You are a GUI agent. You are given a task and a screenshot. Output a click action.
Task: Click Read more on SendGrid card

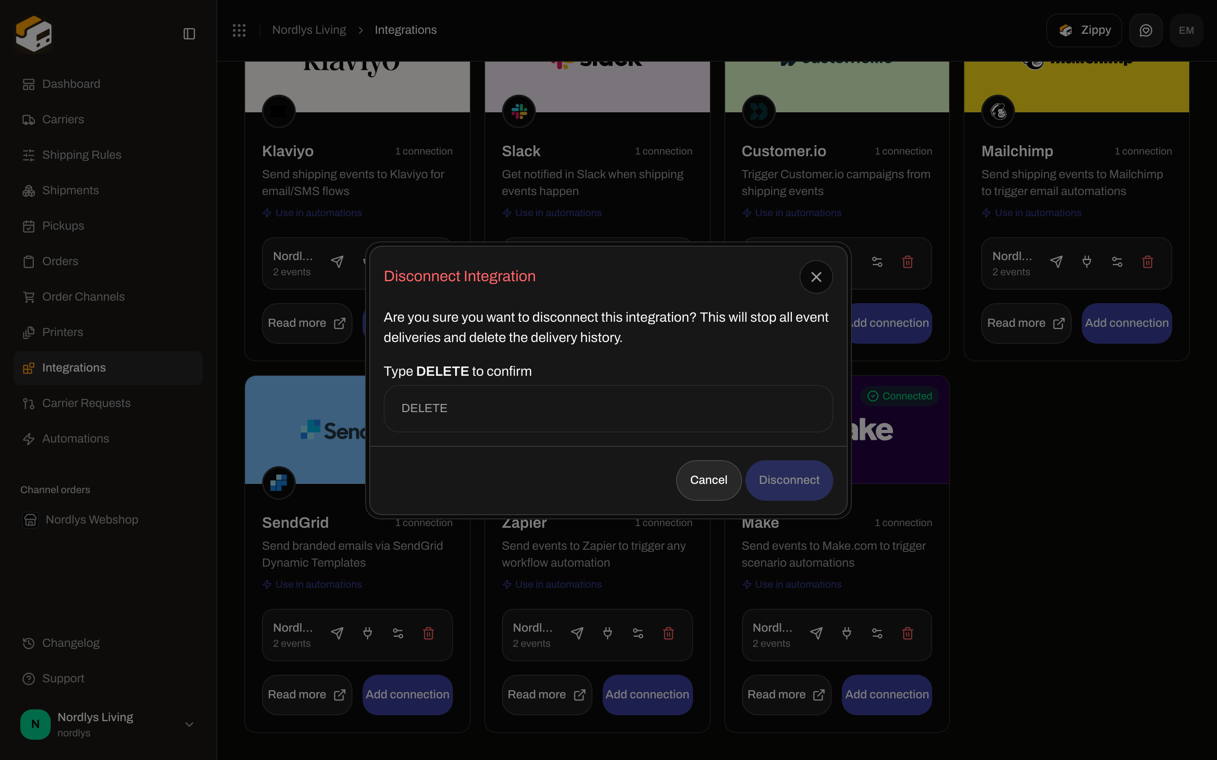coord(307,695)
